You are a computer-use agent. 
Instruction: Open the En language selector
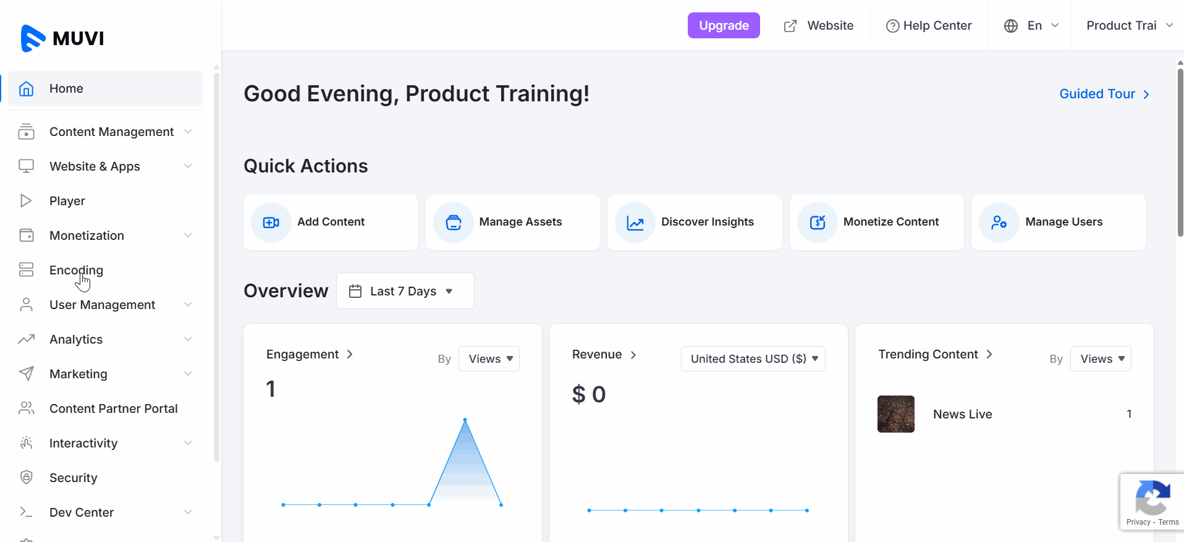click(1031, 26)
